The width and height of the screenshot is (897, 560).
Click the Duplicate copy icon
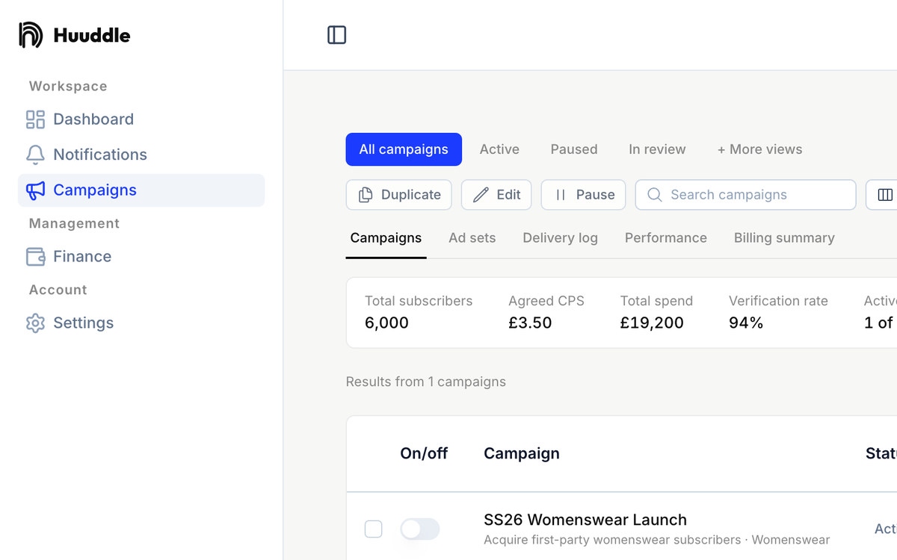[366, 195]
